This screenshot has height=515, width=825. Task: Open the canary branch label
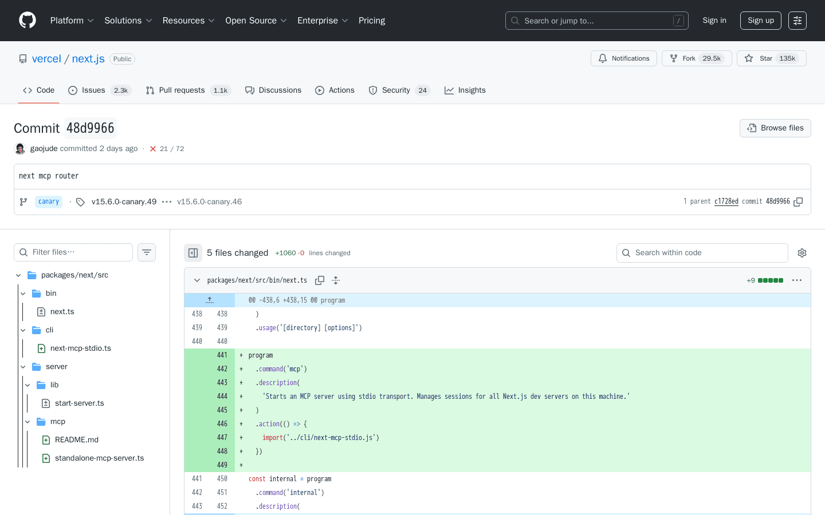click(x=49, y=201)
